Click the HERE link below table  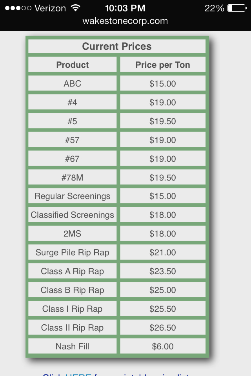78,374
